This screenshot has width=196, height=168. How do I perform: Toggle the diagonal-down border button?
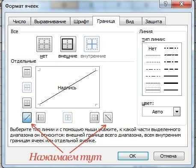coord(108,118)
